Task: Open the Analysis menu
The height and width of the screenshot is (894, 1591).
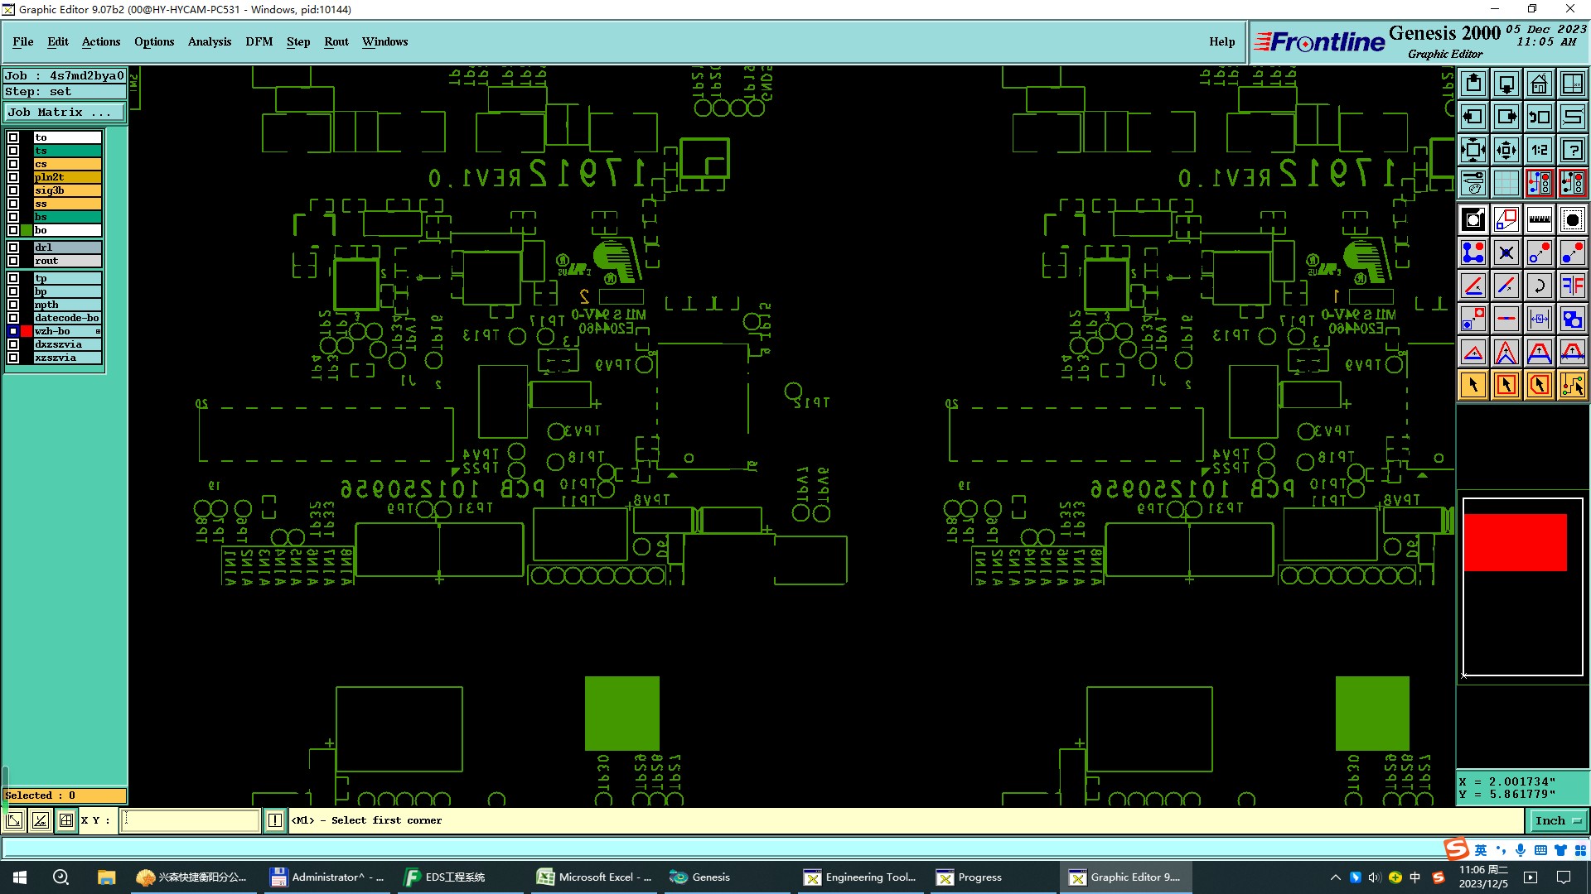Action: point(209,41)
